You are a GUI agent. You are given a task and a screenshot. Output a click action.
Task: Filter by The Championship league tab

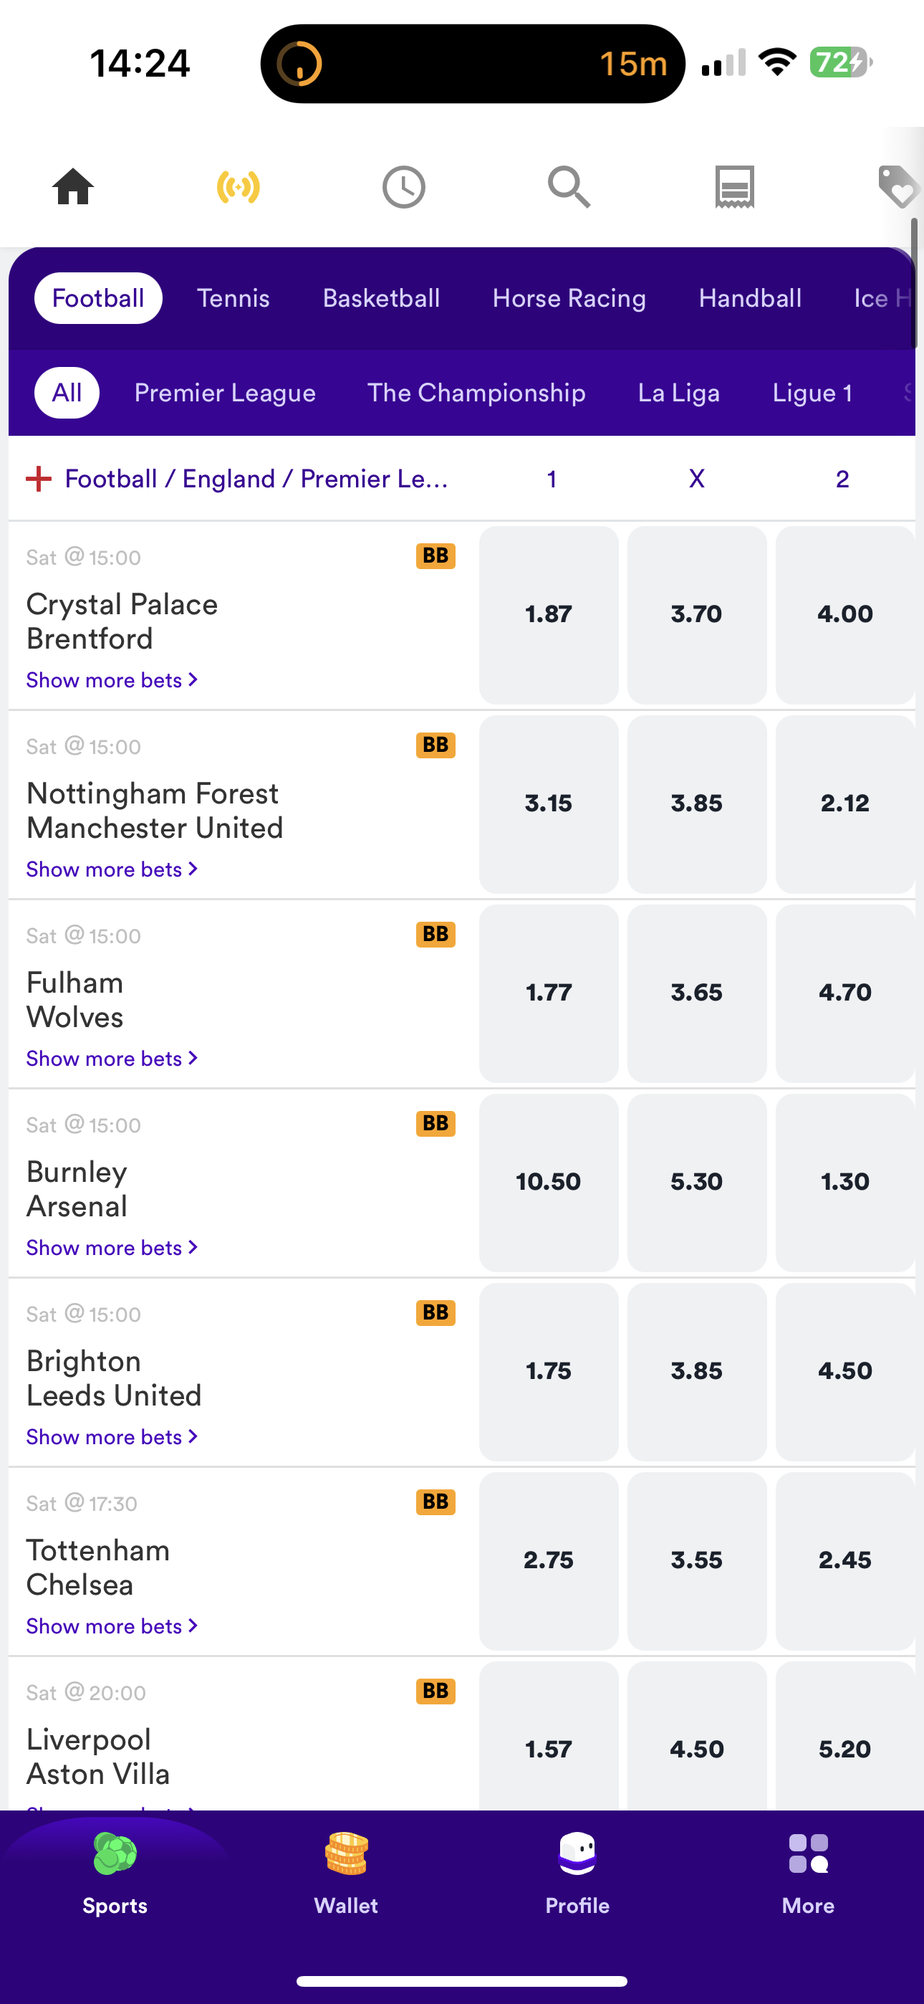476,393
